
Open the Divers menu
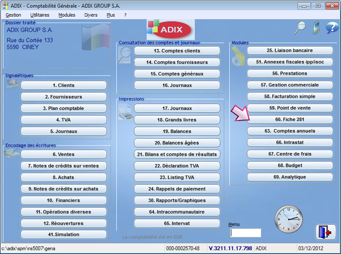pyautogui.click(x=91, y=15)
